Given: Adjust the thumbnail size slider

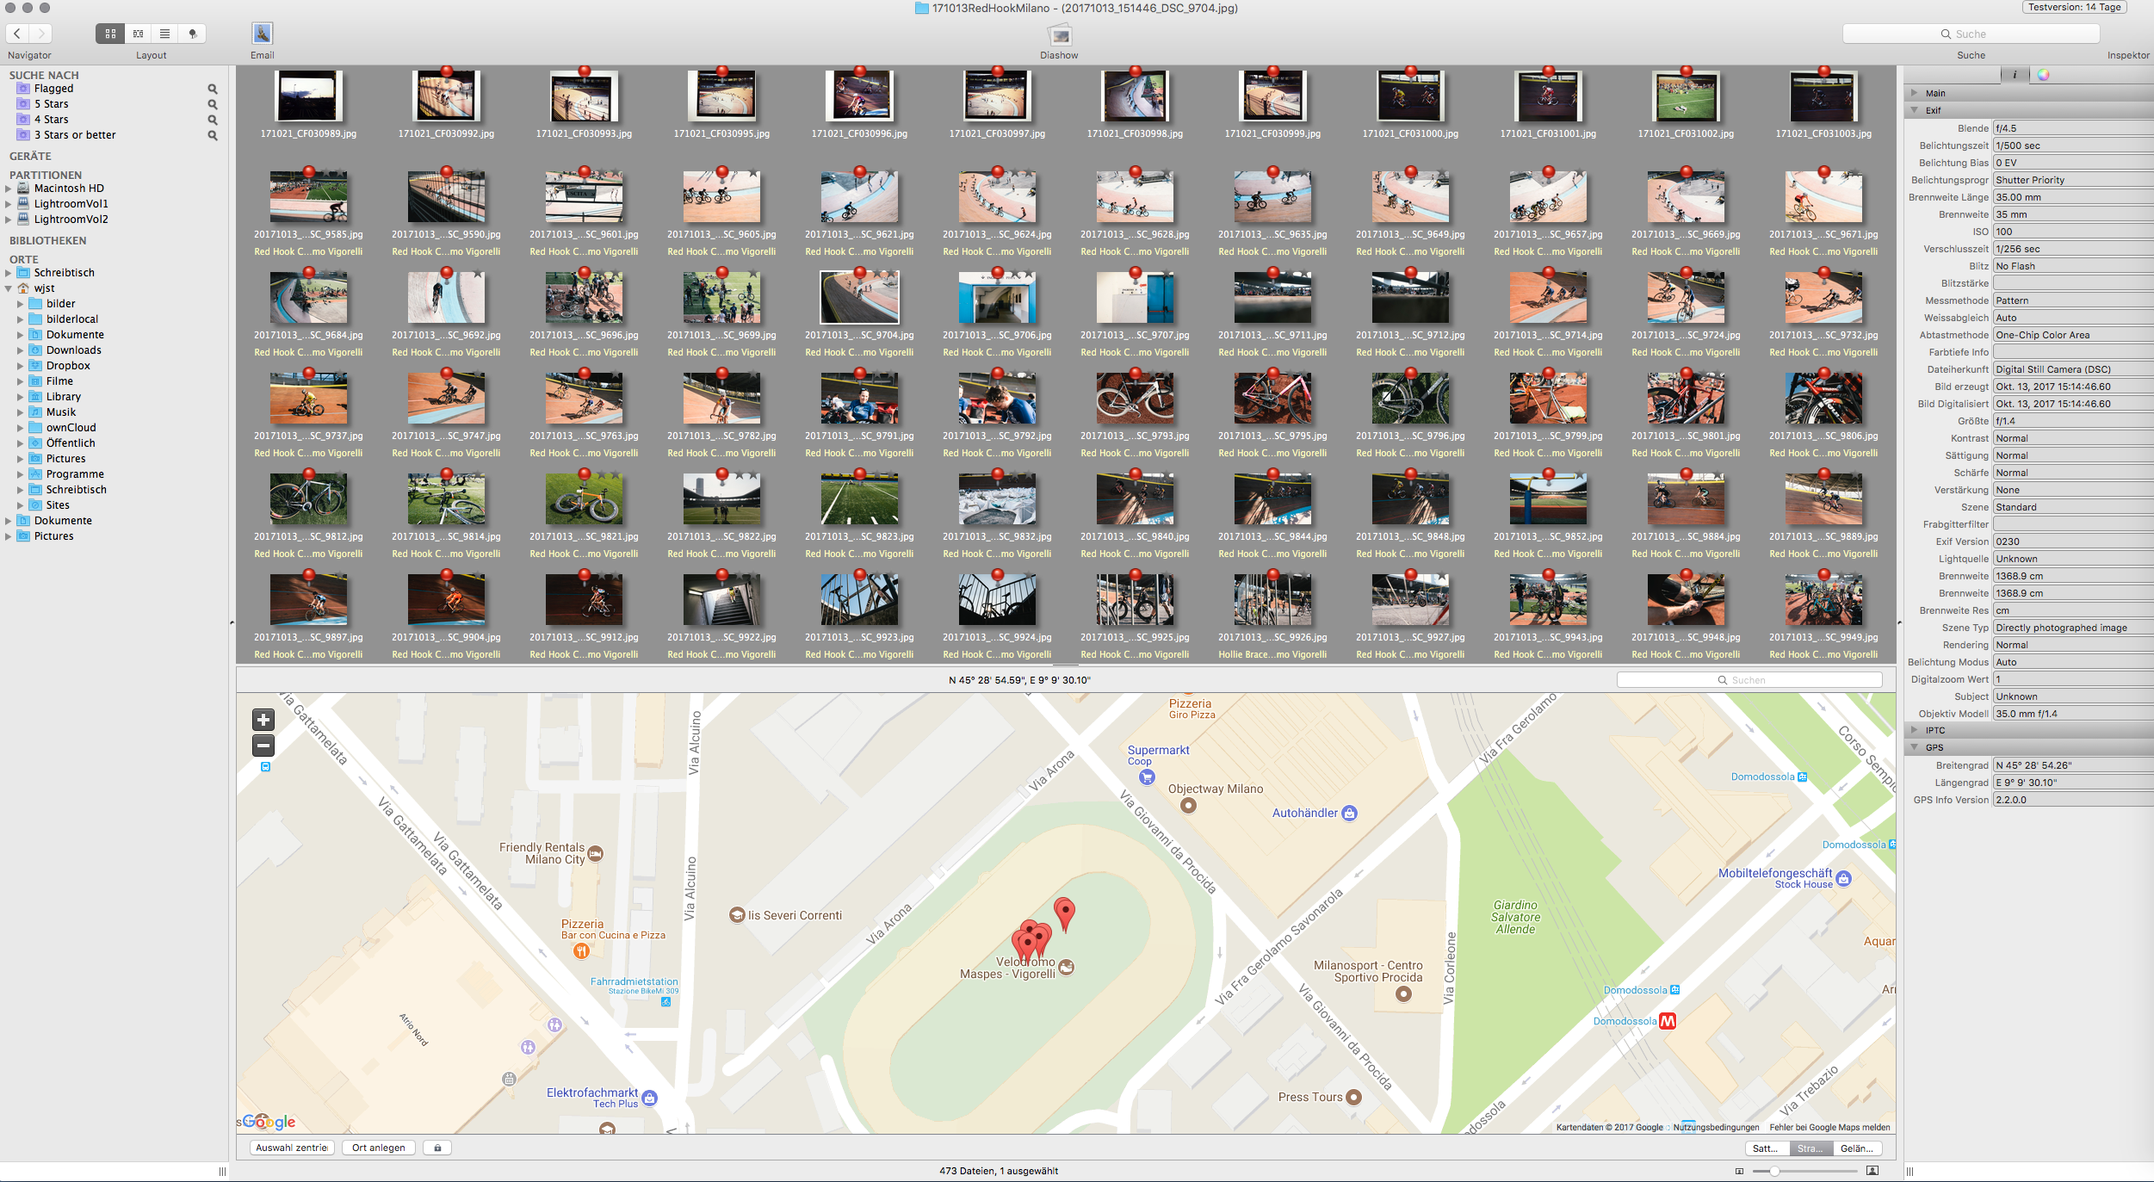Looking at the screenshot, I should point(1774,1171).
